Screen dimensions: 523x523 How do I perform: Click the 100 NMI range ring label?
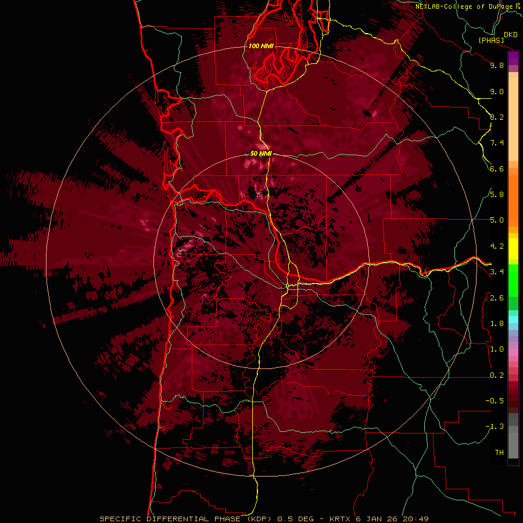[x=261, y=46]
